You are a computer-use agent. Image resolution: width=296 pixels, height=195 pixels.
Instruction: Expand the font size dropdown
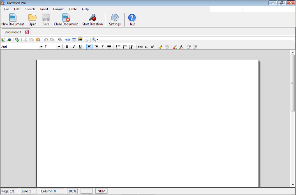click(59, 47)
